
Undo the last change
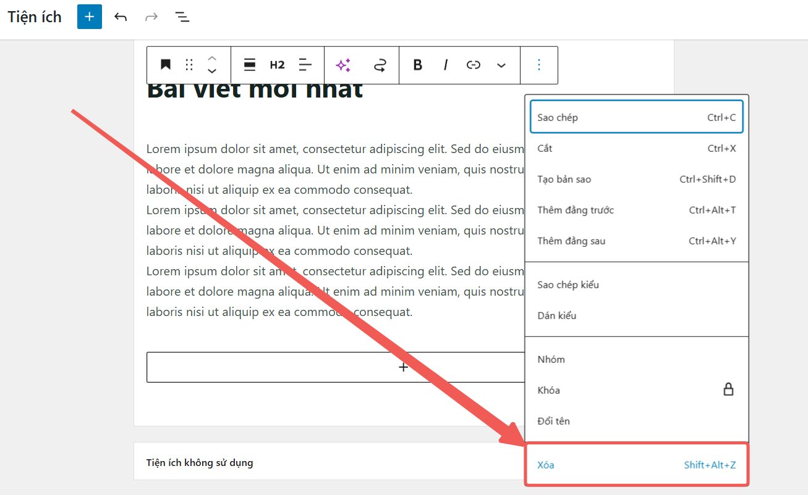click(x=121, y=17)
